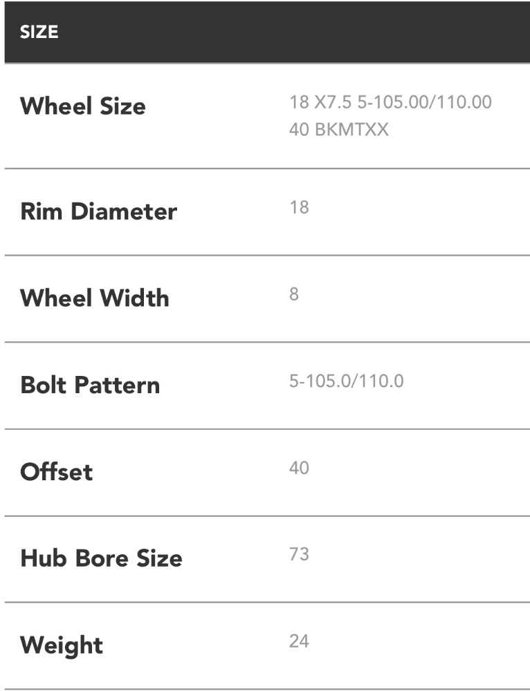Select the Wheel Size row label
530x691 pixels.
click(83, 106)
